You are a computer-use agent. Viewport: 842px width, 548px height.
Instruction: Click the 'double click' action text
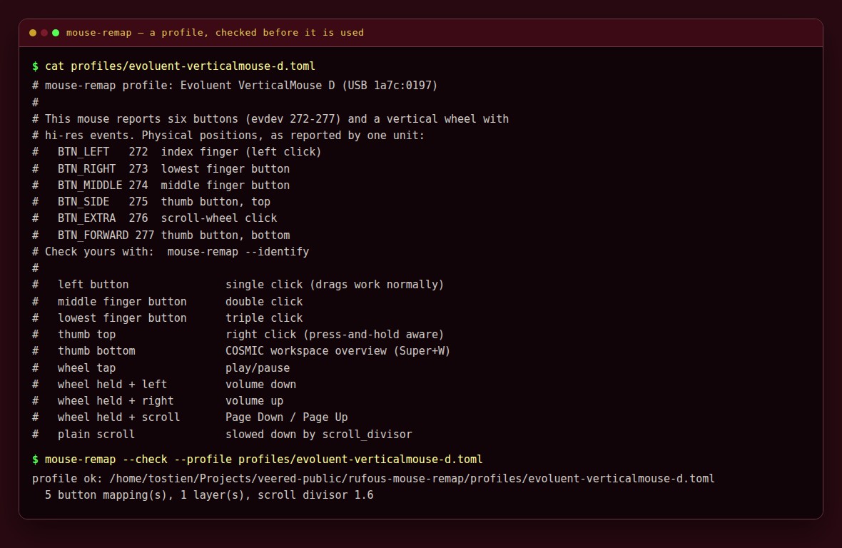pos(264,302)
